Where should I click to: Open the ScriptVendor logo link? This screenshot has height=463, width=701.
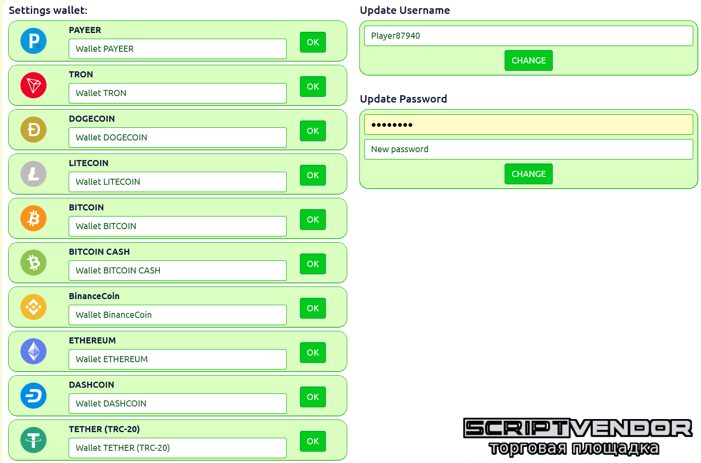click(x=578, y=437)
